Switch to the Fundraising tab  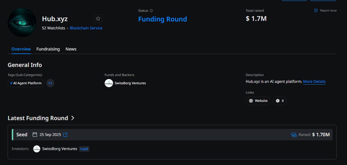[48, 49]
